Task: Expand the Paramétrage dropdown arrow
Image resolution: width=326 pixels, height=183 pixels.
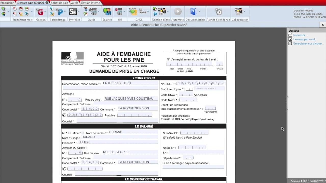Action: [x=65, y=12]
